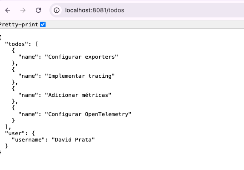
Task: Click the browser back arrow
Action: point(8,10)
